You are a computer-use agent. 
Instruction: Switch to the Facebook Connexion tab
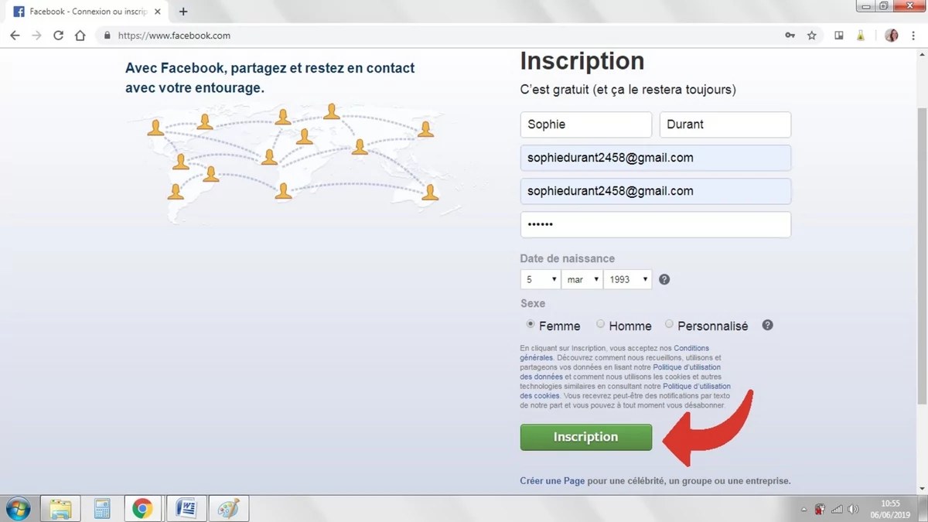pyautogui.click(x=85, y=12)
